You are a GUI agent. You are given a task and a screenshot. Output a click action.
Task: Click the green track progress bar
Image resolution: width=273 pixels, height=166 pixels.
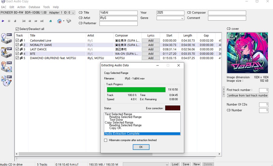pyautogui.click(x=136, y=90)
